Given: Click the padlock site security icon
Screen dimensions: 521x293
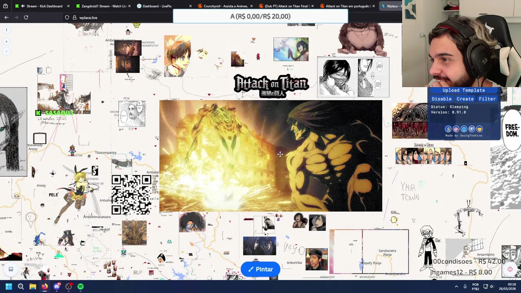Looking at the screenshot, I should click(x=74, y=17).
